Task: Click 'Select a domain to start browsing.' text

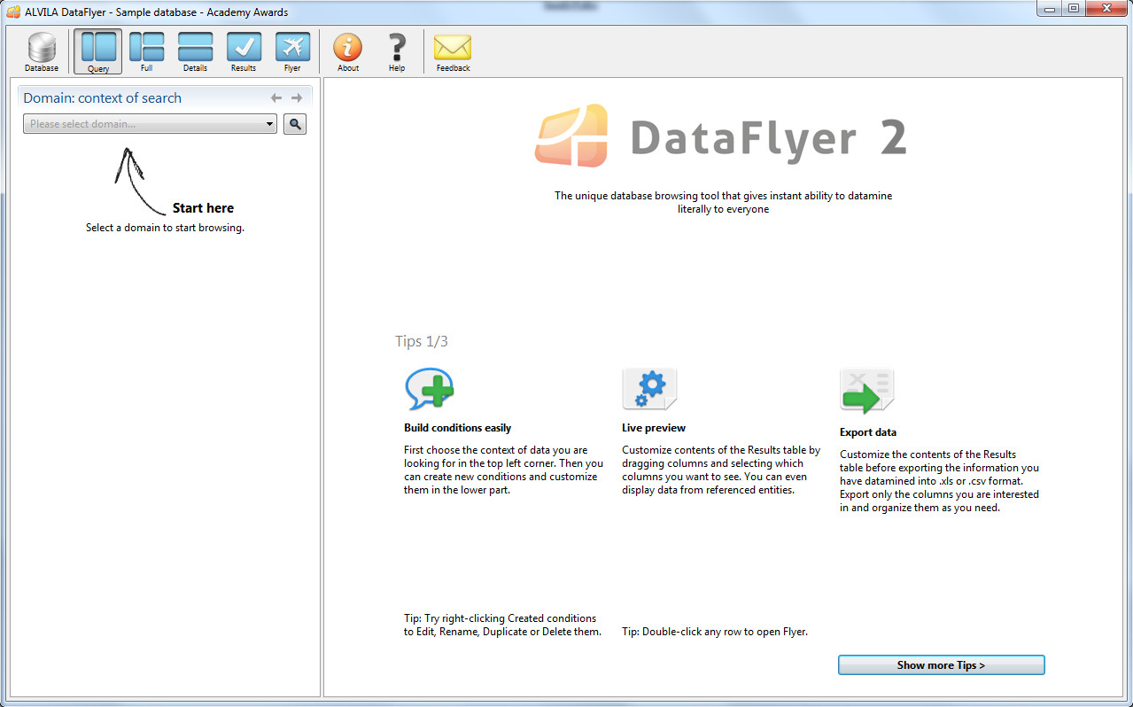Action: pos(165,228)
